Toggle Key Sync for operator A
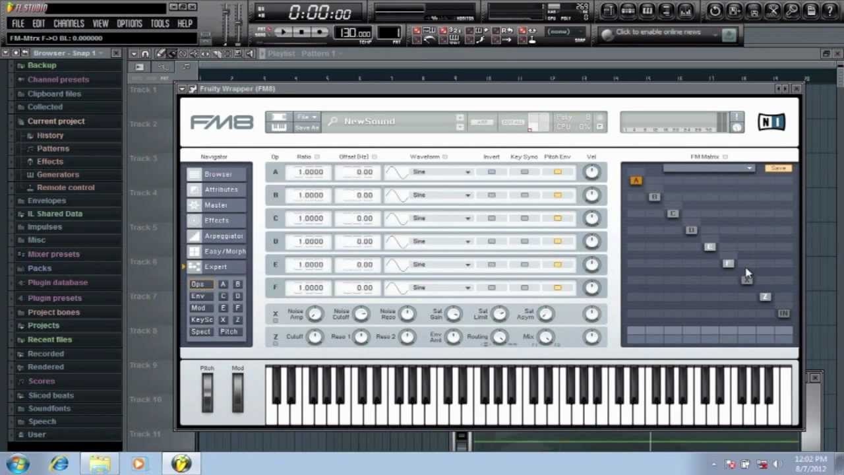The image size is (844, 475). 524,172
